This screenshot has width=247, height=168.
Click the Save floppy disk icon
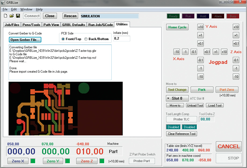[18, 16]
